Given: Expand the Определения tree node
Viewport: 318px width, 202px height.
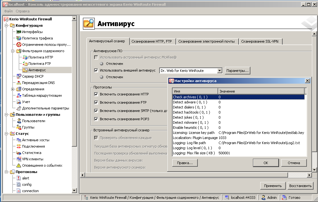Looking at the screenshot, I should [x=12, y=89].
